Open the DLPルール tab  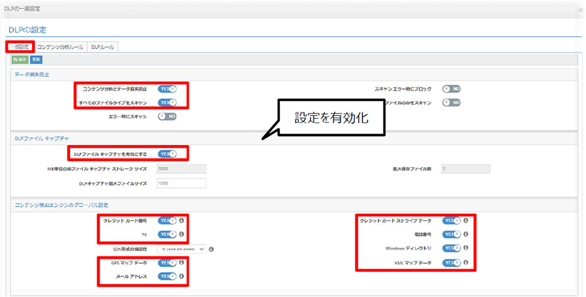point(102,47)
